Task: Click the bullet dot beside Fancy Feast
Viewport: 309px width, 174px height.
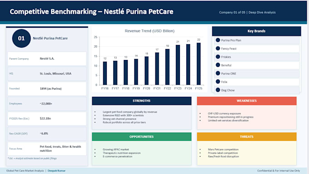Action: [x=218, y=48]
